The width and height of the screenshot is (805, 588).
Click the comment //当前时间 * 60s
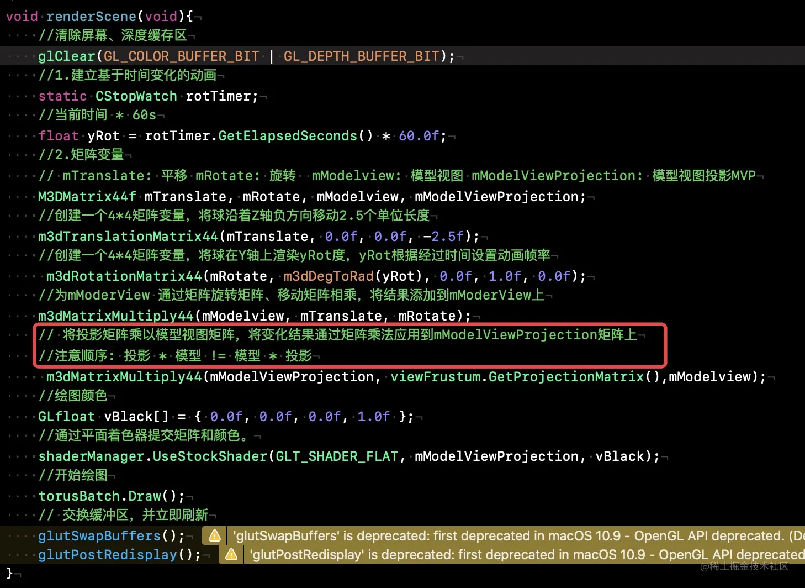[97, 115]
